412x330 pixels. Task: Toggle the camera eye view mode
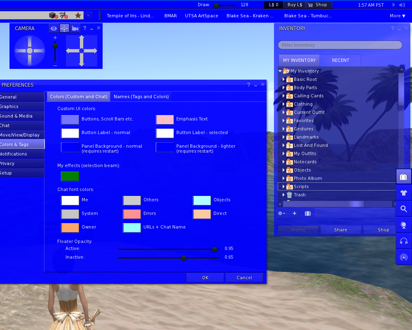coord(54,28)
